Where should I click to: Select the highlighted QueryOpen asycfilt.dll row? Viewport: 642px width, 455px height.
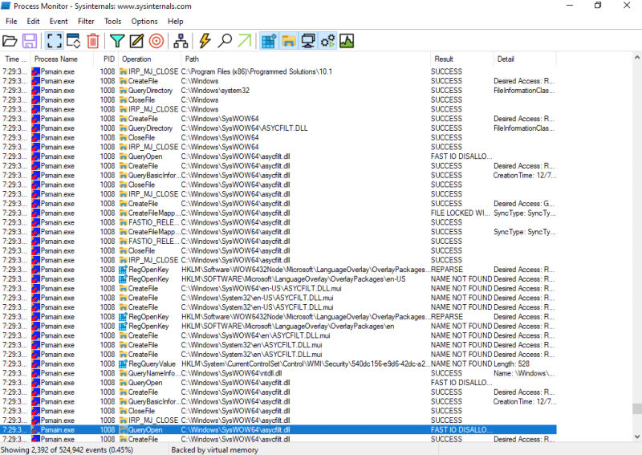click(278, 429)
